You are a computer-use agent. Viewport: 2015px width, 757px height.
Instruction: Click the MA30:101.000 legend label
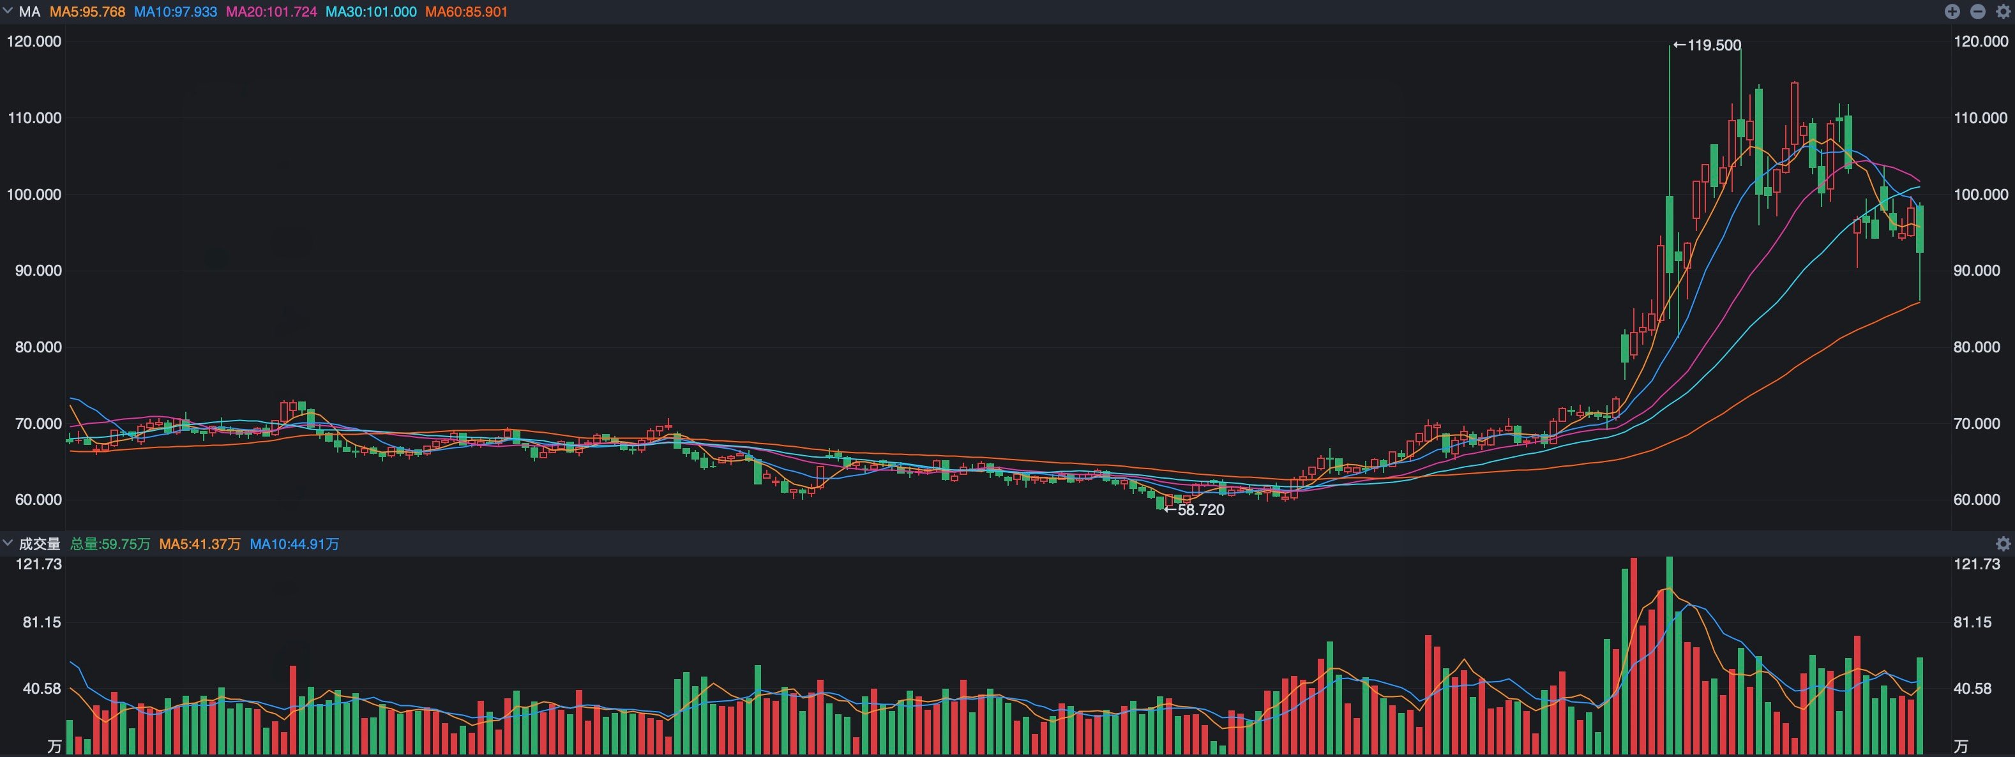pos(371,11)
